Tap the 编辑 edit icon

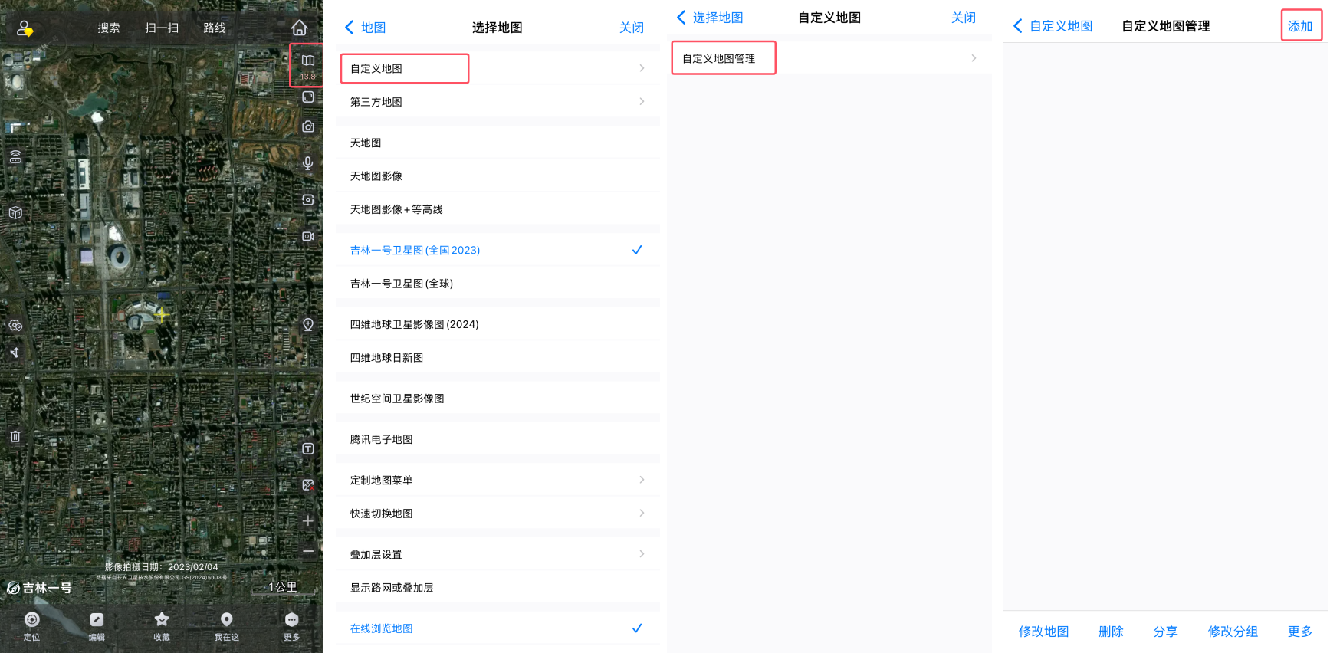97,625
